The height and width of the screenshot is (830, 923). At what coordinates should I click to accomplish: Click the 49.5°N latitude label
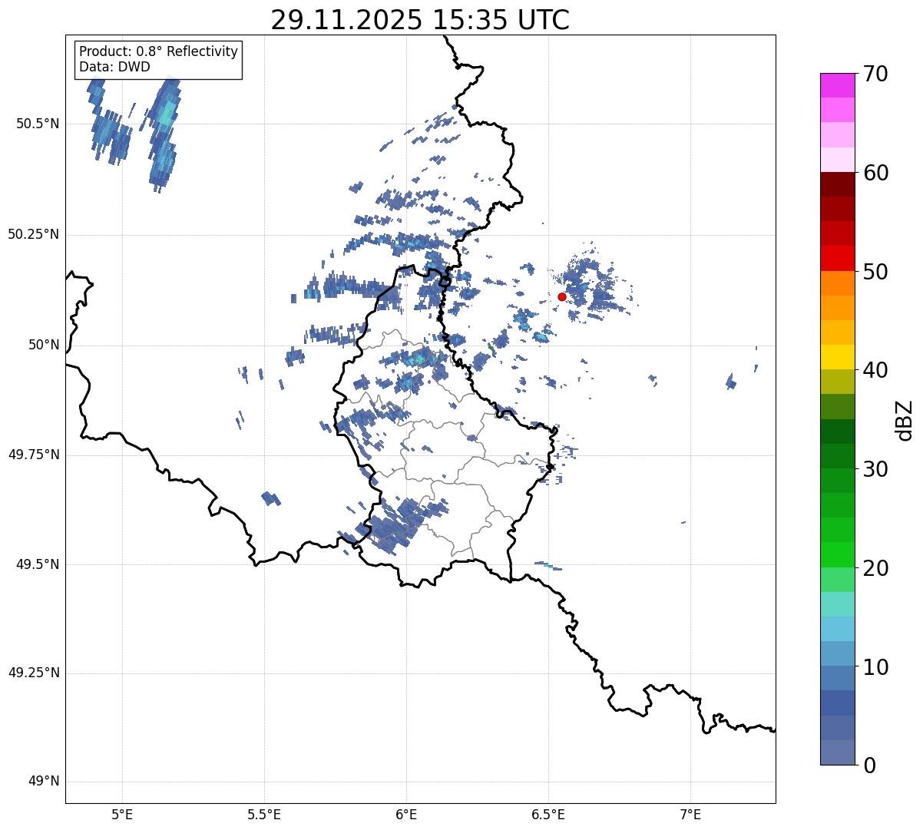38,564
